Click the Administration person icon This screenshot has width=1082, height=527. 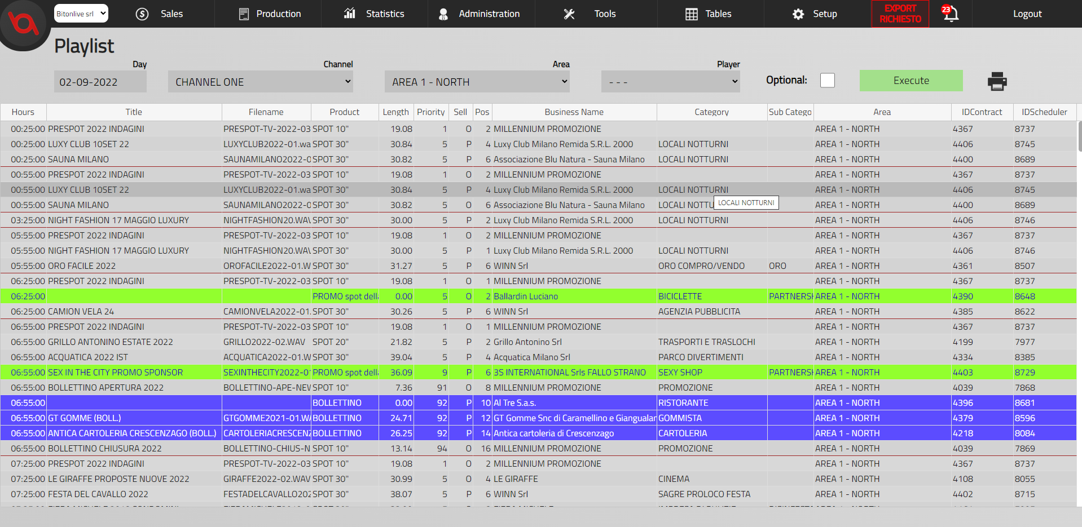443,14
